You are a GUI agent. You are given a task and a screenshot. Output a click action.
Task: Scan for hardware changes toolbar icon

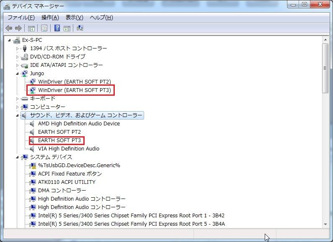pos(80,28)
